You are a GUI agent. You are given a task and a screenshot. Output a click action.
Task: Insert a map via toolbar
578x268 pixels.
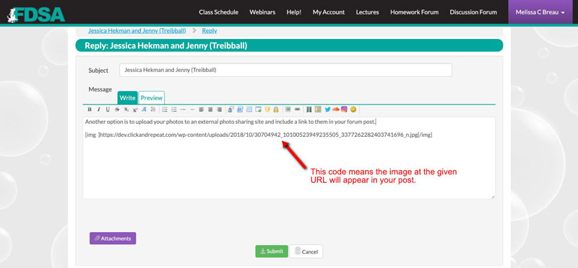pos(318,110)
